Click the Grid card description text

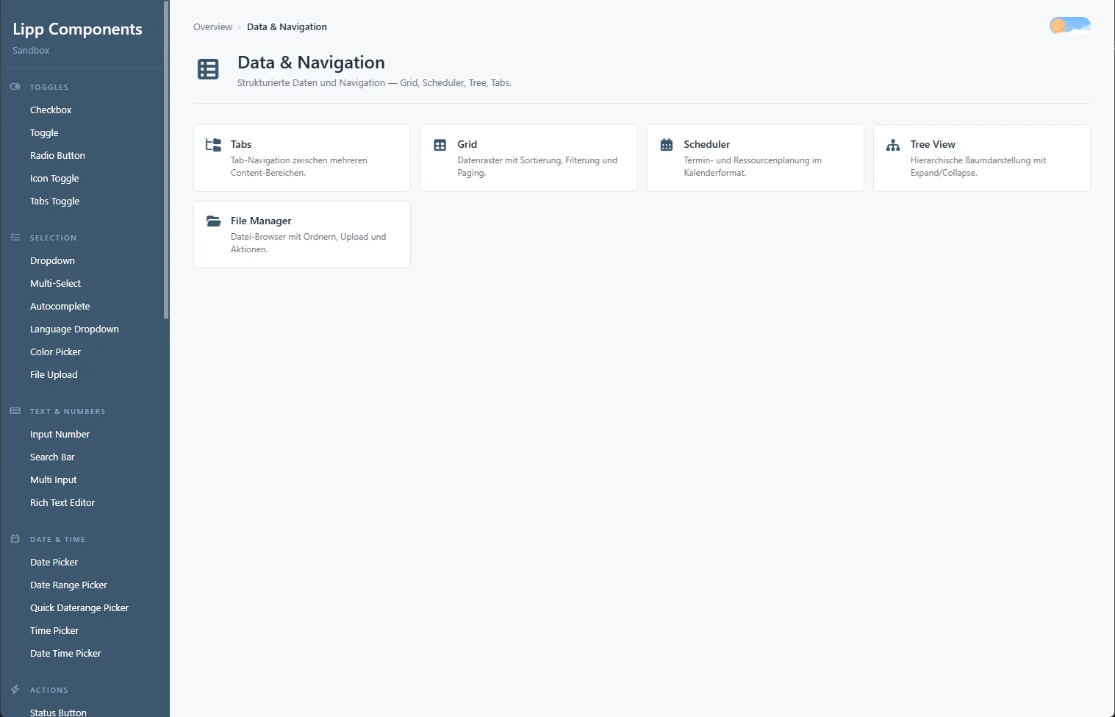(x=537, y=167)
